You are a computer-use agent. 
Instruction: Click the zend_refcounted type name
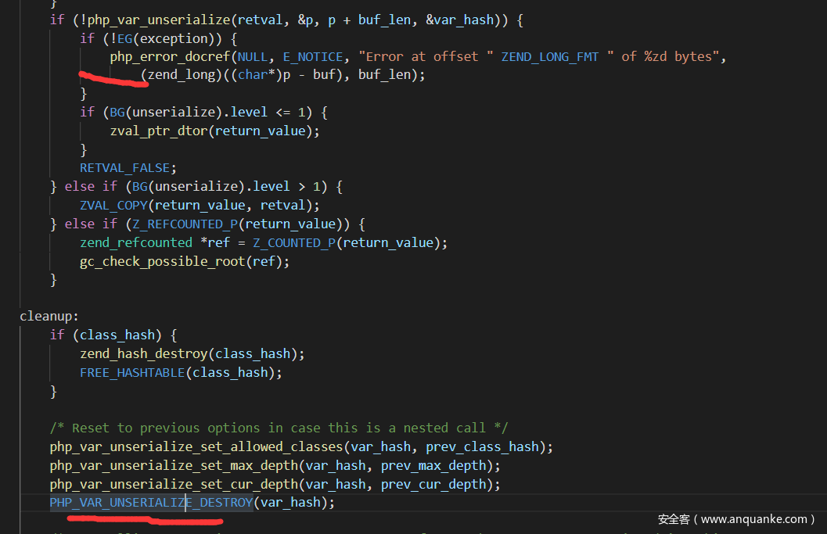tap(135, 243)
